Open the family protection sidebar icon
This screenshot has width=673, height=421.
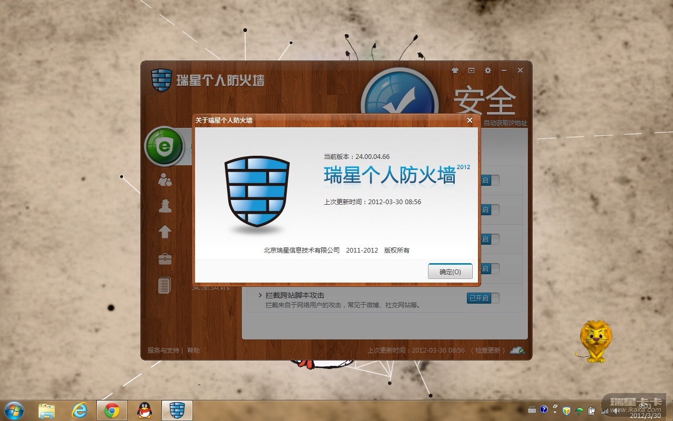pyautogui.click(x=165, y=179)
